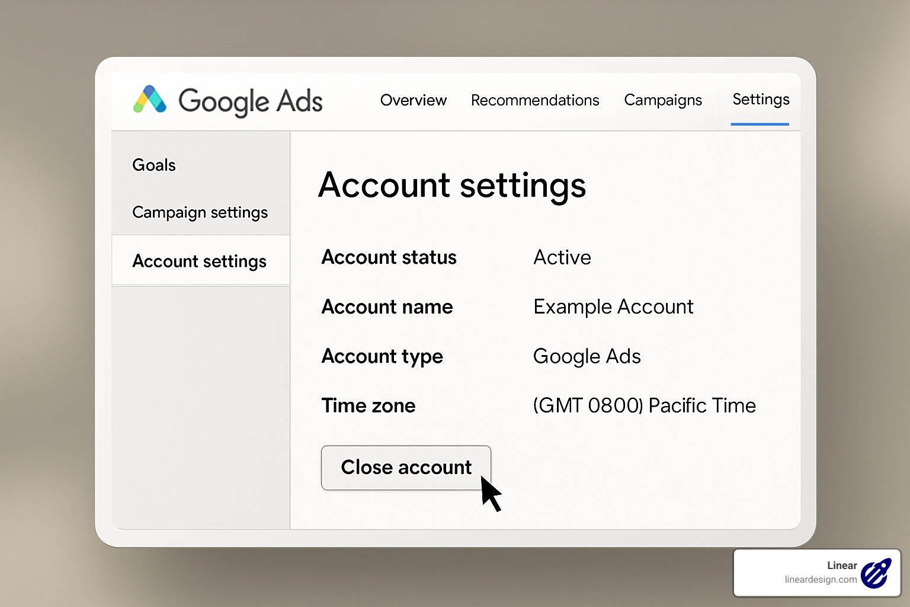The width and height of the screenshot is (910, 607).
Task: Click the lineardesign.com link
Action: point(820,580)
